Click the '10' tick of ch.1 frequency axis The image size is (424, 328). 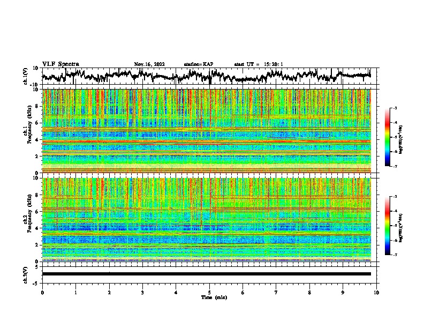(36, 90)
